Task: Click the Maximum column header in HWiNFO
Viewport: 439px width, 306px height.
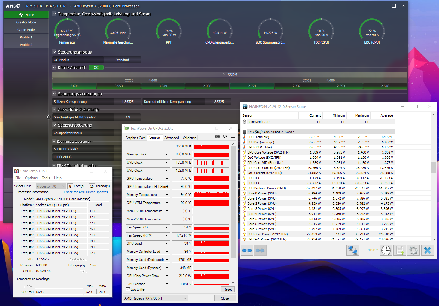Action: pos(358,115)
